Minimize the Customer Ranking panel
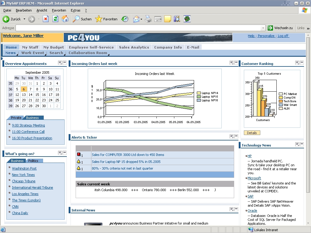311x233 pixels. tap(302, 63)
